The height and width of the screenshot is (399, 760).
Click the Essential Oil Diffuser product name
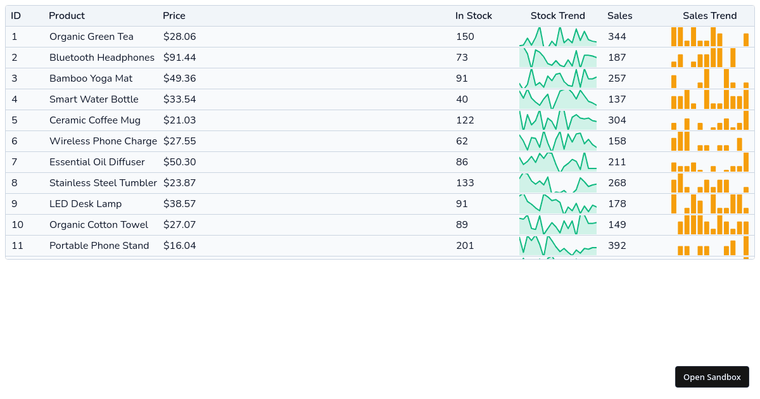[x=97, y=162]
